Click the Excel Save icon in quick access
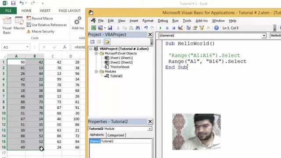 coord(13,3)
